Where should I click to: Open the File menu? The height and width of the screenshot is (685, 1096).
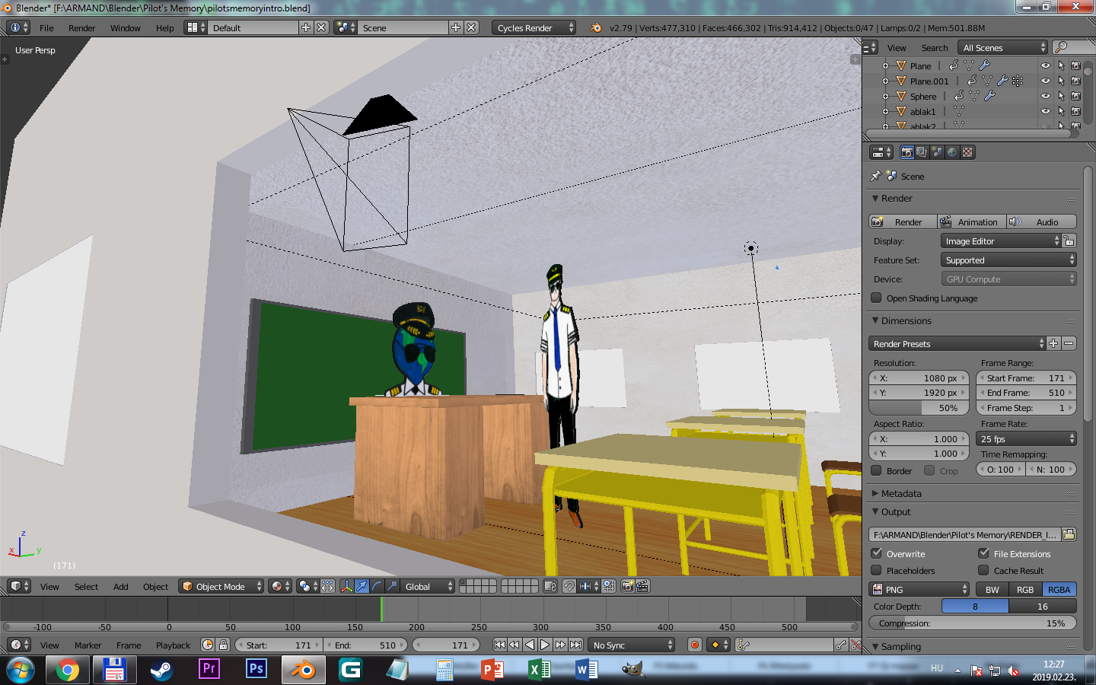(x=46, y=28)
